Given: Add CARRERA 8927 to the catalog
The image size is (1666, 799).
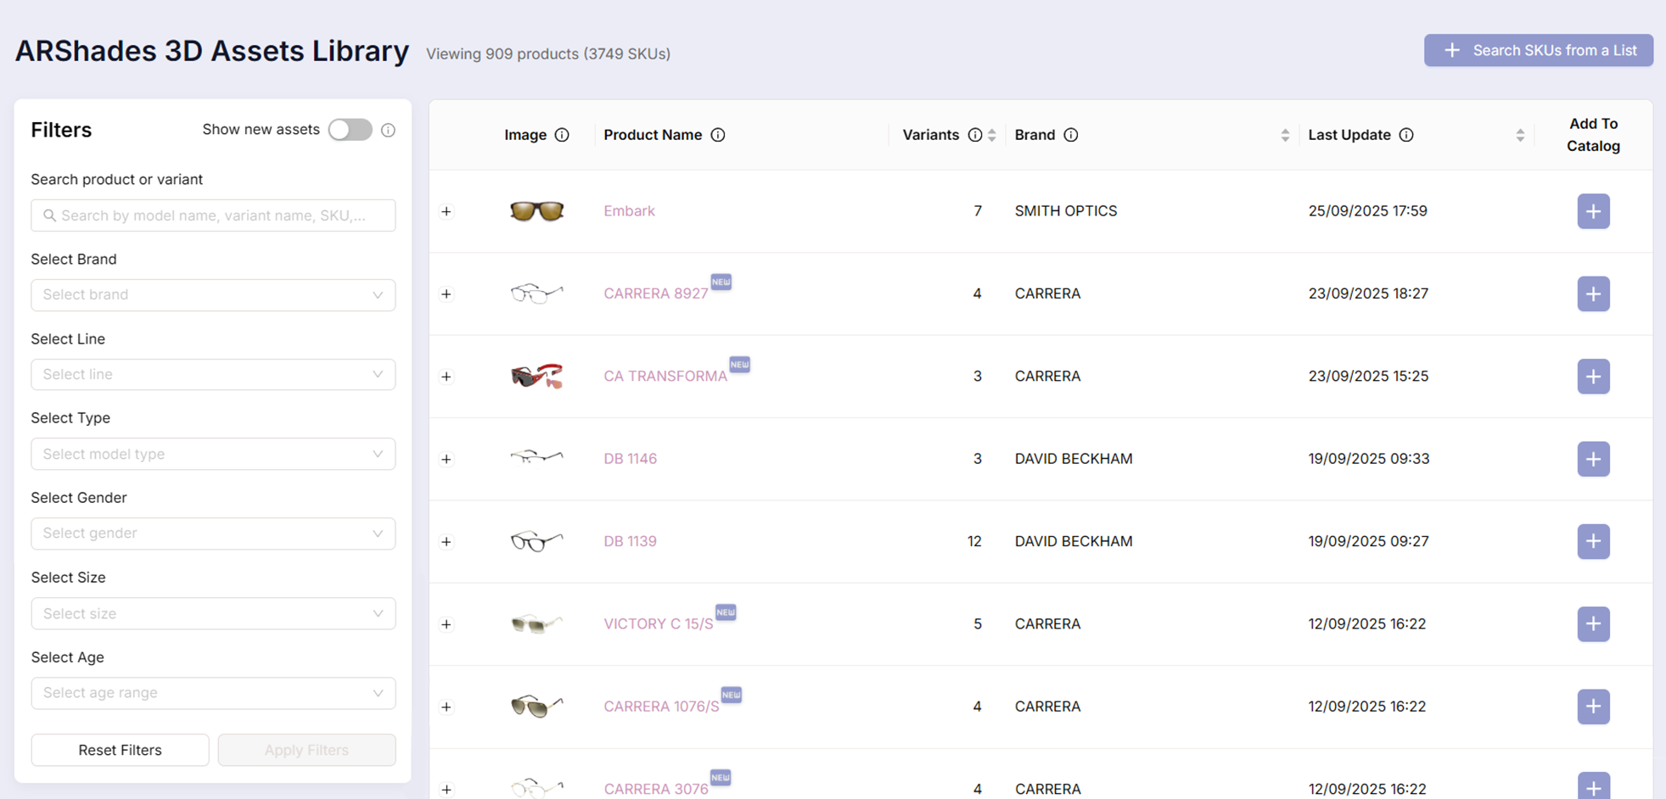Looking at the screenshot, I should point(1593,293).
